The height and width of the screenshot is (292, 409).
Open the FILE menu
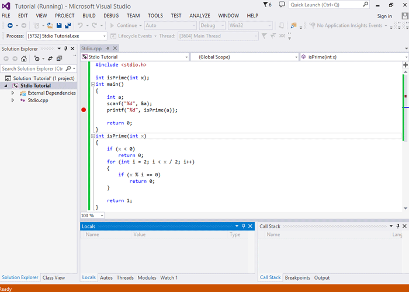tap(6, 16)
